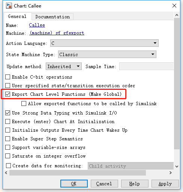Enable C-bit operations checkbox

point(8,77)
